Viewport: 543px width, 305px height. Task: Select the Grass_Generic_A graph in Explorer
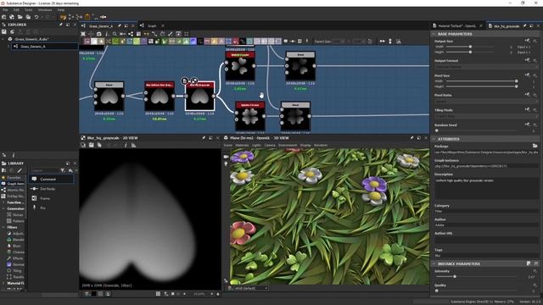click(33, 47)
